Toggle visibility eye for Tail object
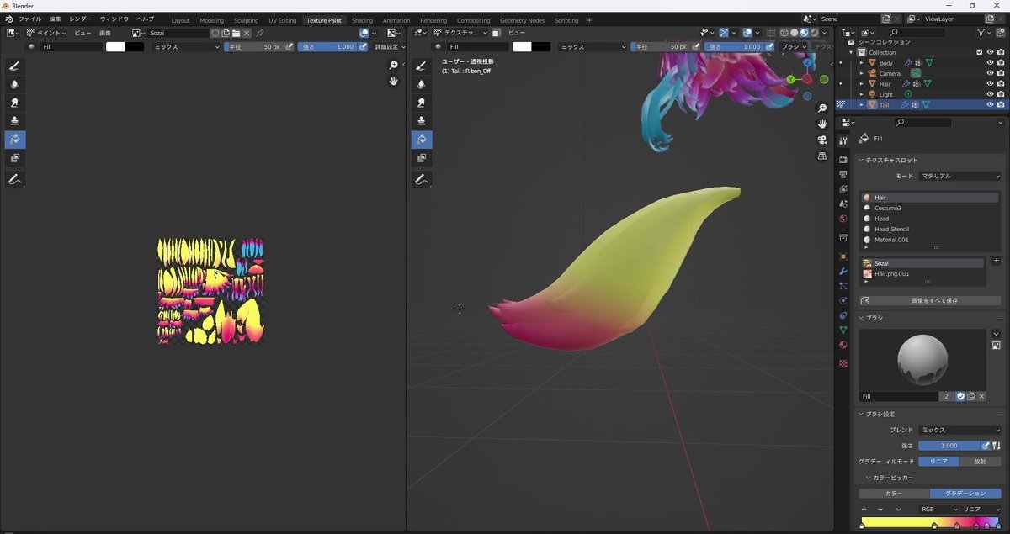The height and width of the screenshot is (534, 1010). click(990, 105)
